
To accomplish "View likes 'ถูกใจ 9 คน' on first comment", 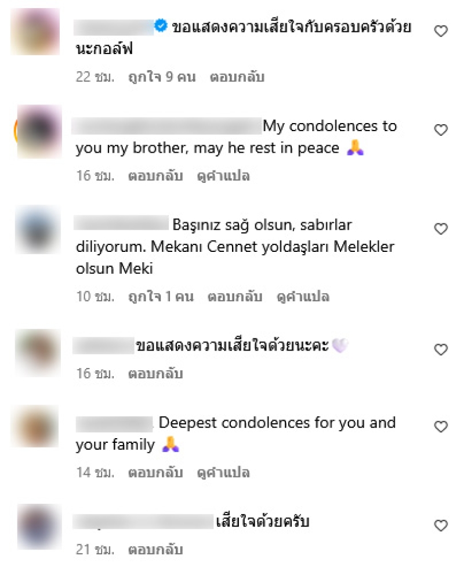I will coord(162,77).
